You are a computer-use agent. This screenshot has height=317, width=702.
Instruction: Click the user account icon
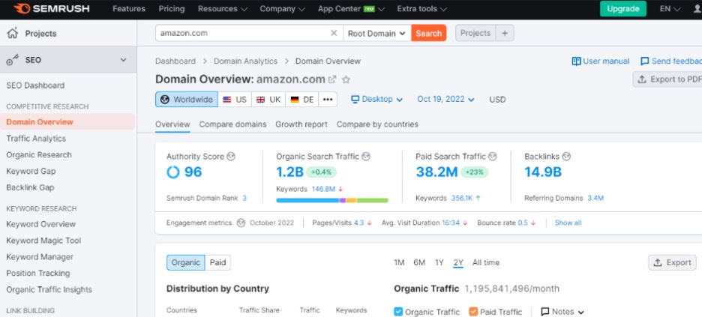[x=697, y=9]
